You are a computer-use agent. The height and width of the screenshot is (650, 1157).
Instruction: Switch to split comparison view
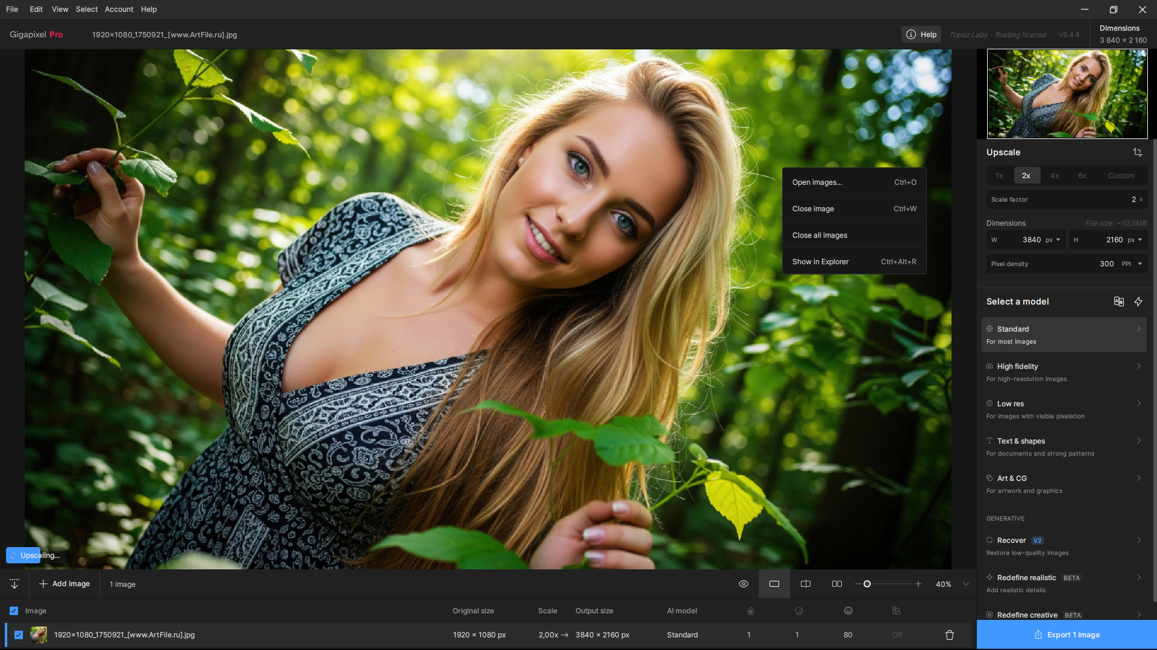(x=806, y=584)
